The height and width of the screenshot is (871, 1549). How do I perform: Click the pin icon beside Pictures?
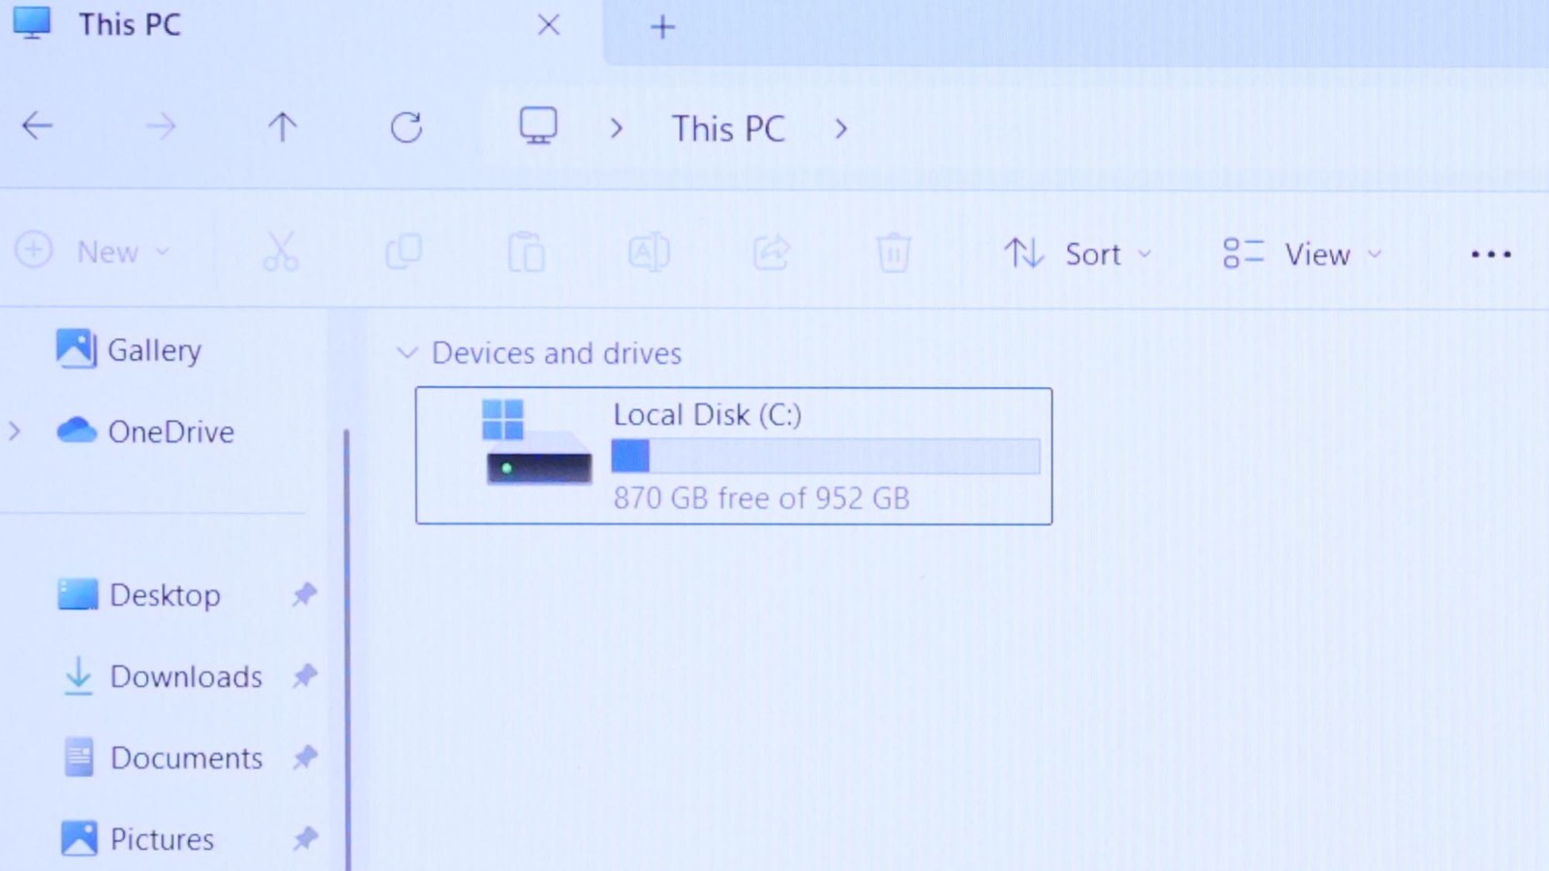point(305,837)
